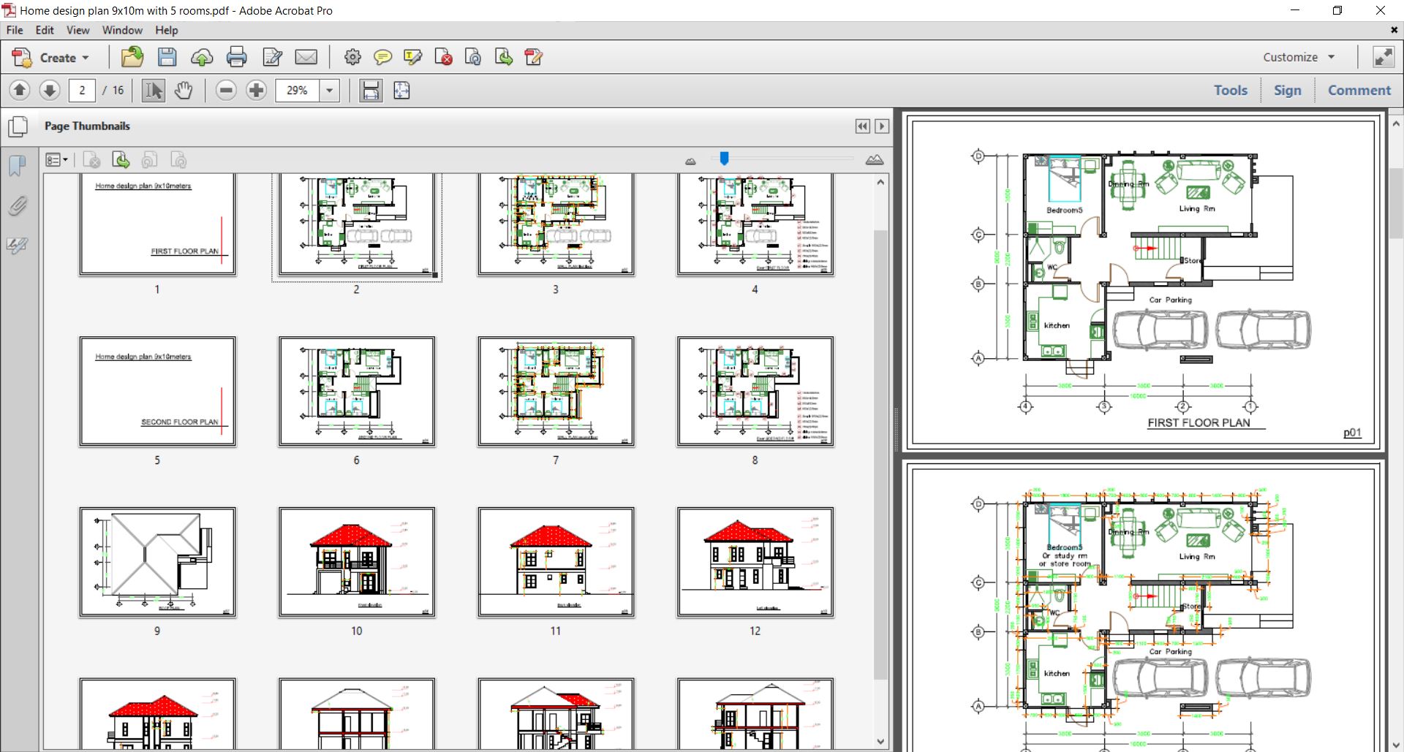Click the cloud upload icon
1404x752 pixels.
202,57
